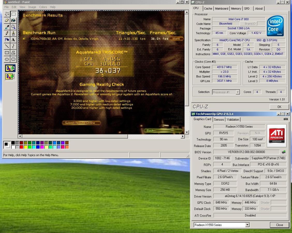This screenshot has width=292, height=233.
Task: Open the Edit menu in Paint
Action: (14, 7)
